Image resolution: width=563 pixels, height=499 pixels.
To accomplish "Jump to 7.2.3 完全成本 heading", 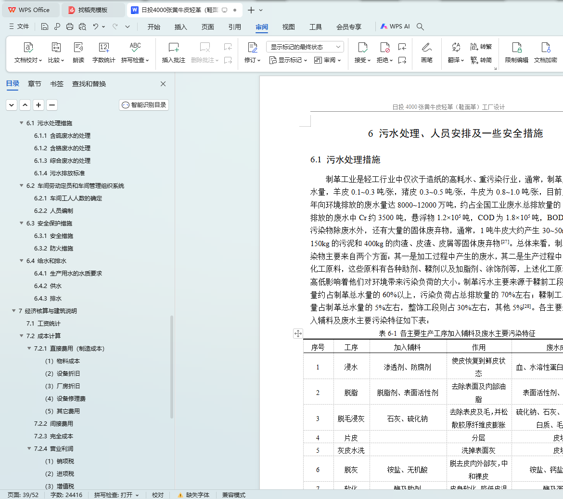I will pos(53,436).
